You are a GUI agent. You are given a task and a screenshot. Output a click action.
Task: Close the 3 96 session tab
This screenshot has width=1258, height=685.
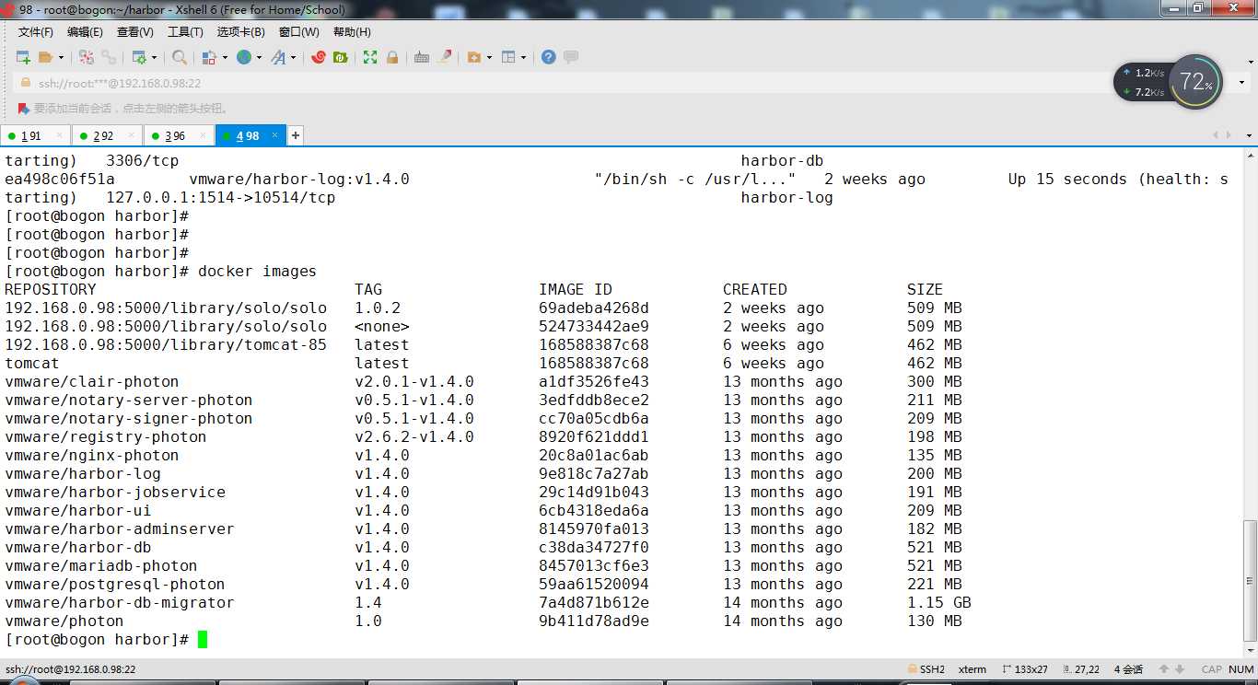tap(204, 135)
